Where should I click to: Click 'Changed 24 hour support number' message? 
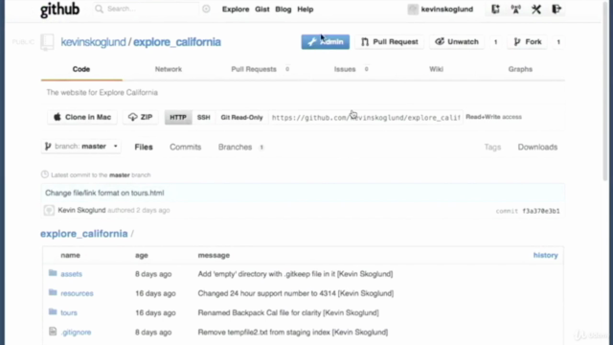296,293
